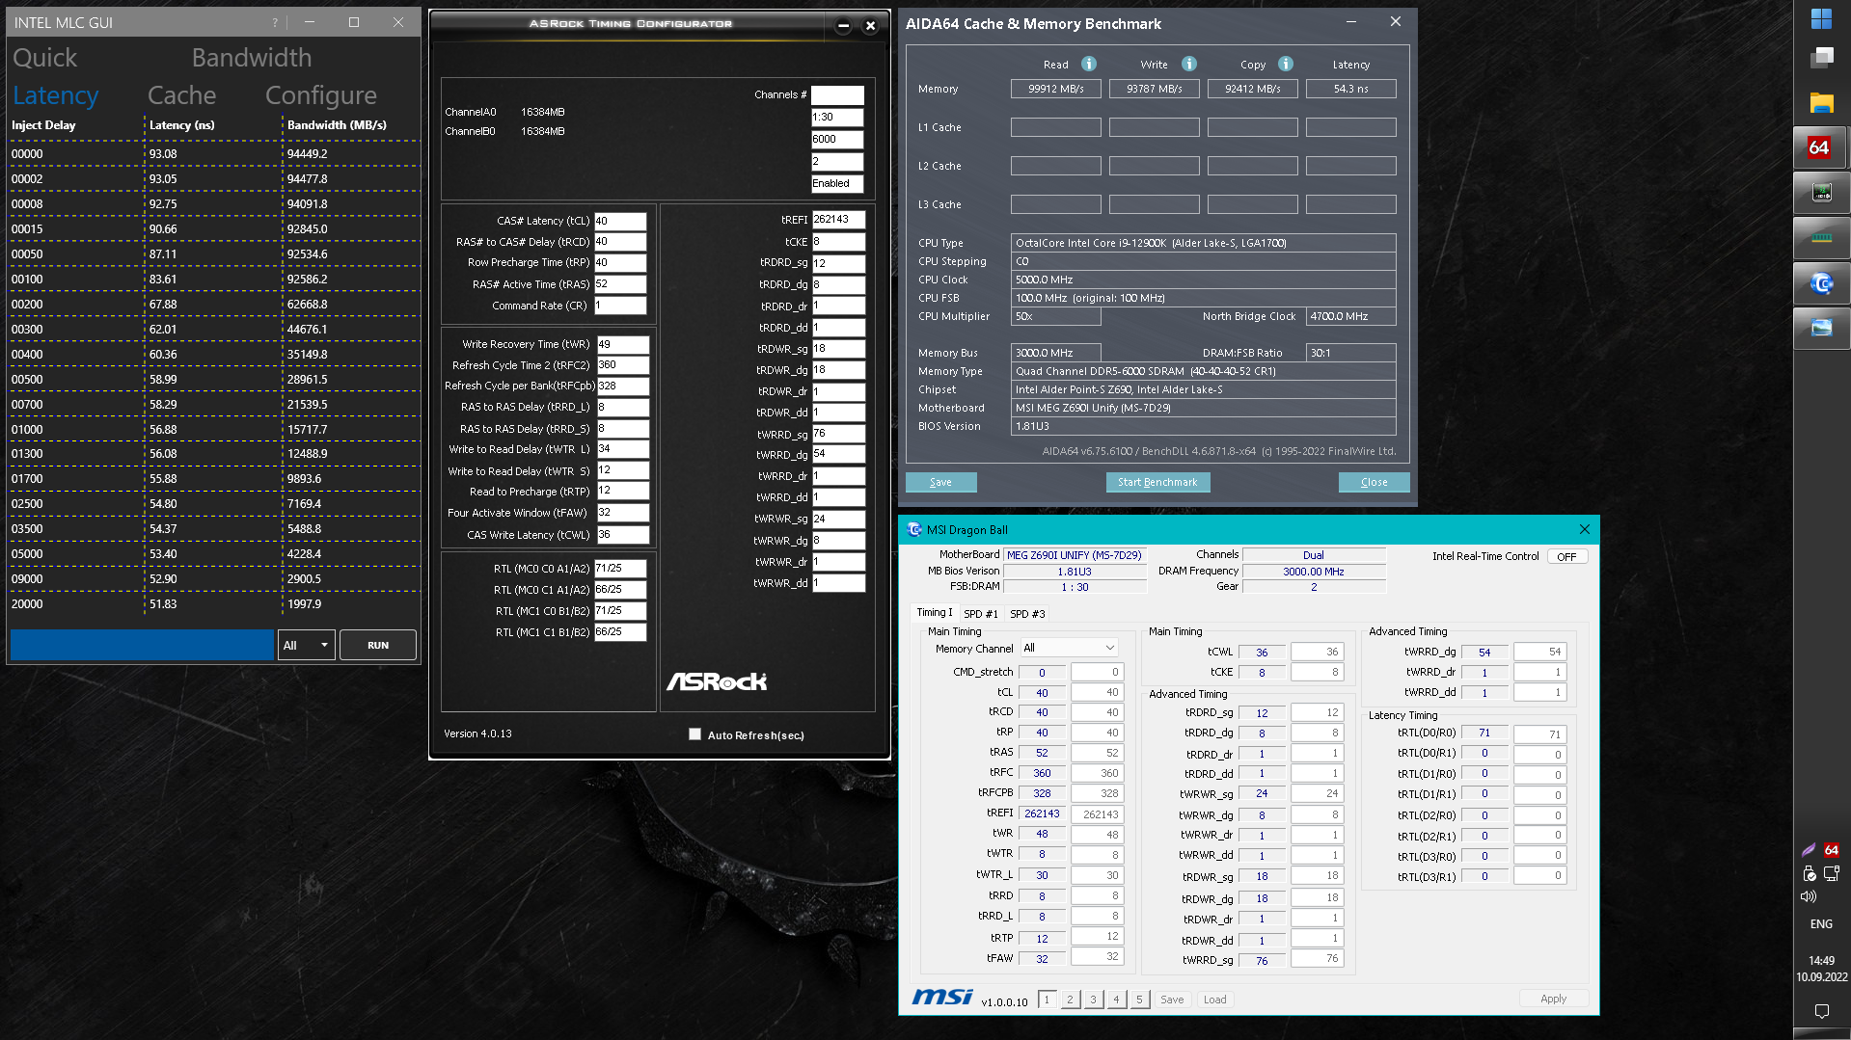Click the ENG language indicator
The height and width of the screenshot is (1040, 1851).
pyautogui.click(x=1821, y=923)
